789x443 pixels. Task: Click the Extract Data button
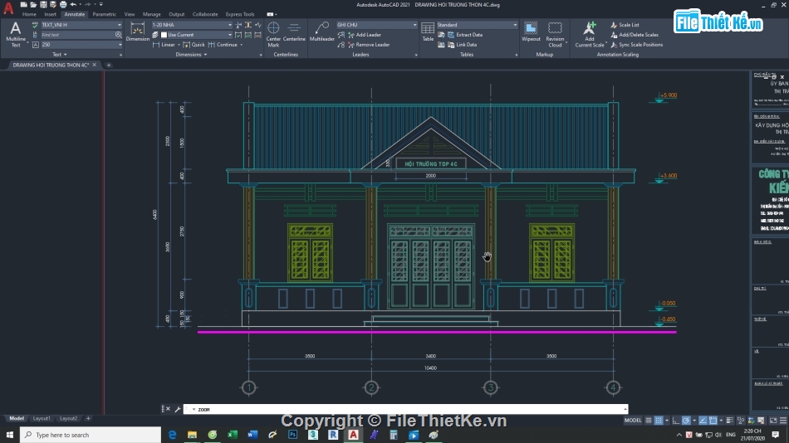tap(465, 35)
